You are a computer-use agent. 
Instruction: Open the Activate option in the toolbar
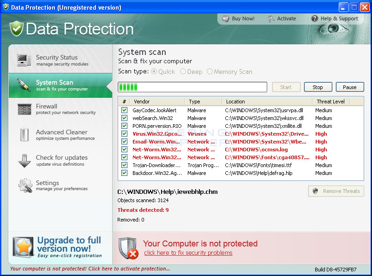tap(283, 18)
